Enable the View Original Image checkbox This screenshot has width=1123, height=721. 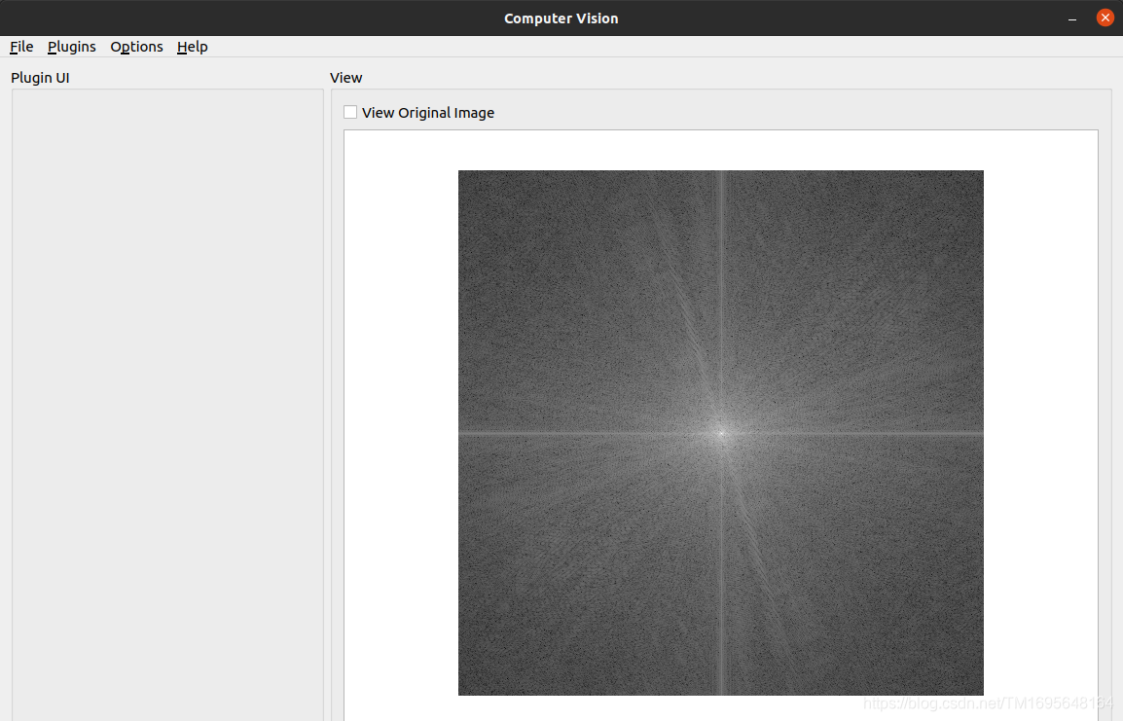point(350,113)
